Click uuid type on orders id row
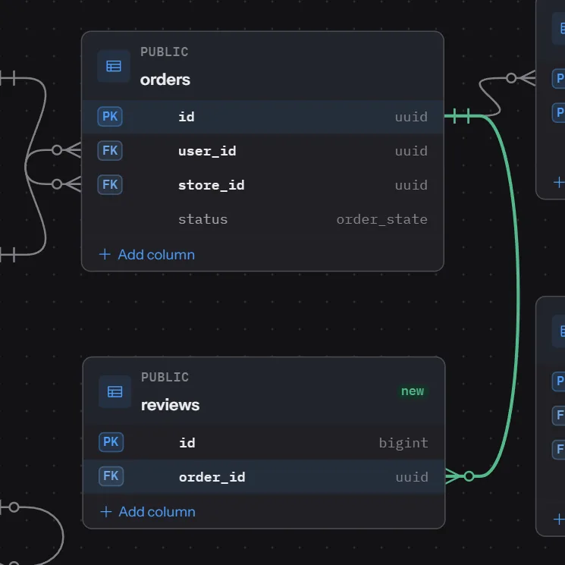 click(411, 117)
